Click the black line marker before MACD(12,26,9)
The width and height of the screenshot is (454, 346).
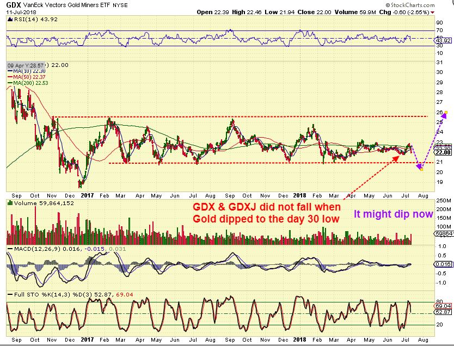[x=10, y=249]
